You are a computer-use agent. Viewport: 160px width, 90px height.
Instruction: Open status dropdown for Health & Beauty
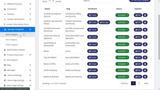(x=122, y=70)
